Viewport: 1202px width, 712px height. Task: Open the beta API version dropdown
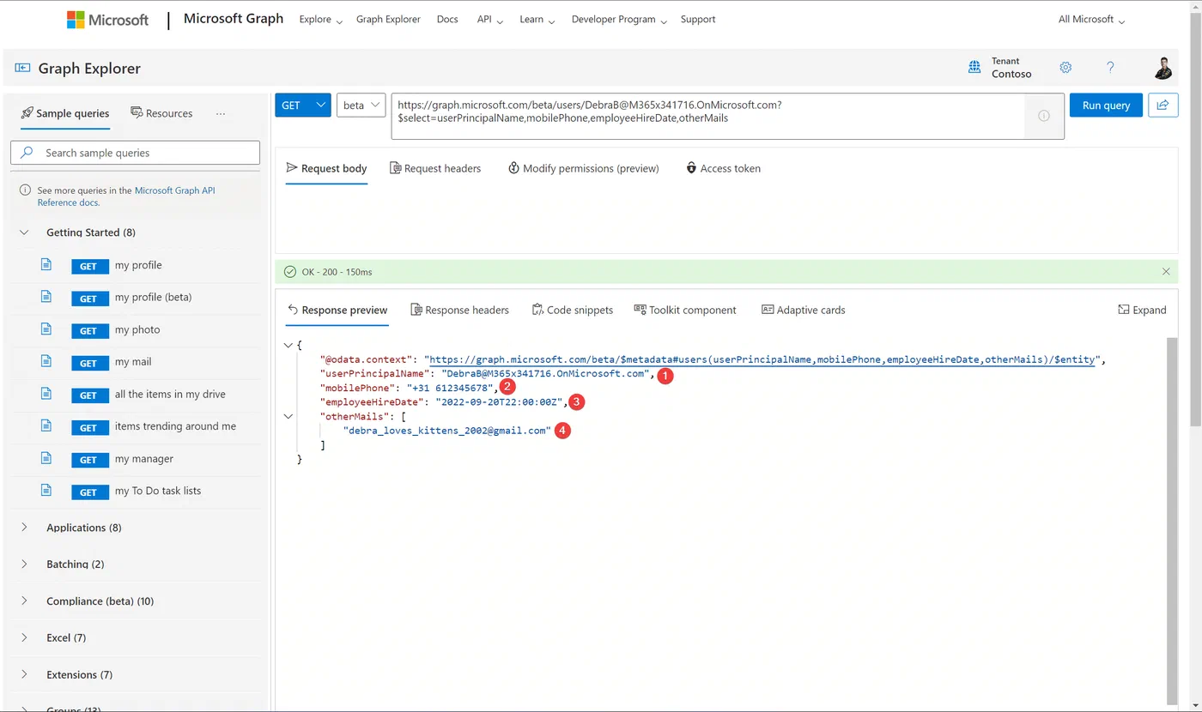361,105
